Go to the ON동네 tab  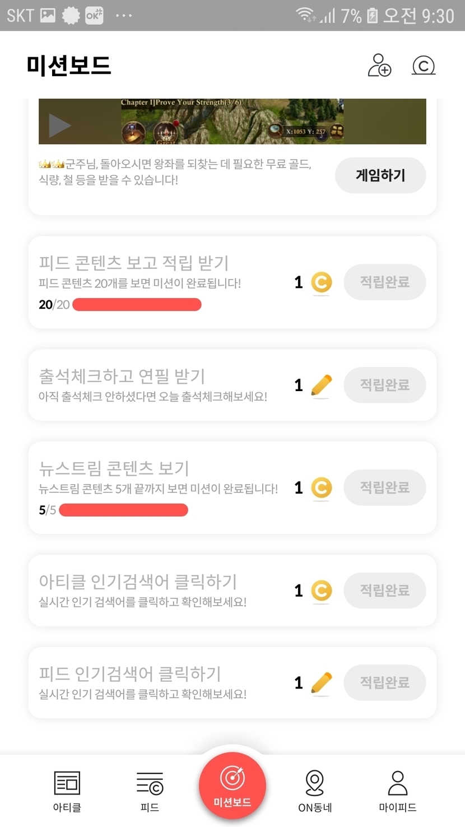tap(315, 791)
